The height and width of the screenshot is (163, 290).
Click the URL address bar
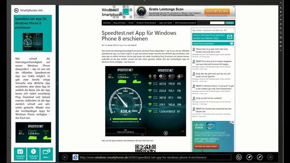155,158
